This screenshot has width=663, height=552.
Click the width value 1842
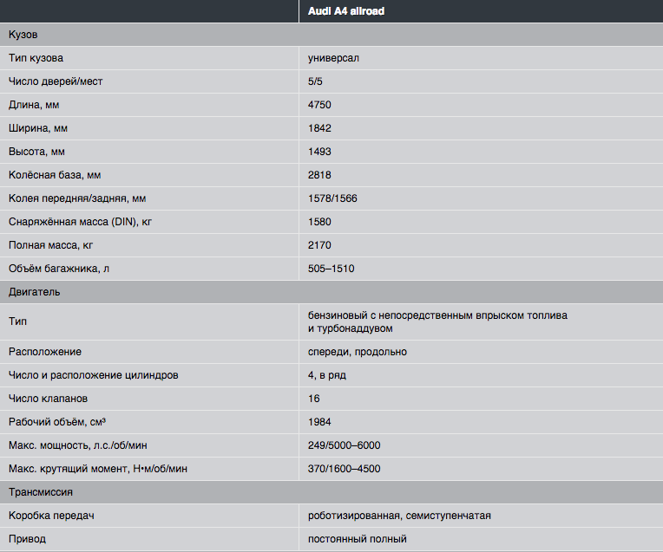tap(319, 128)
